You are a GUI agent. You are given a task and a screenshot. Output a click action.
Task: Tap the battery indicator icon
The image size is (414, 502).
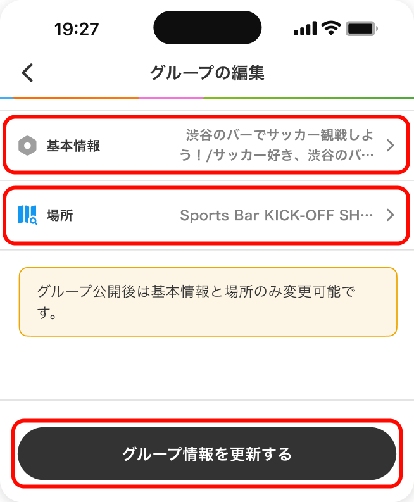click(362, 28)
